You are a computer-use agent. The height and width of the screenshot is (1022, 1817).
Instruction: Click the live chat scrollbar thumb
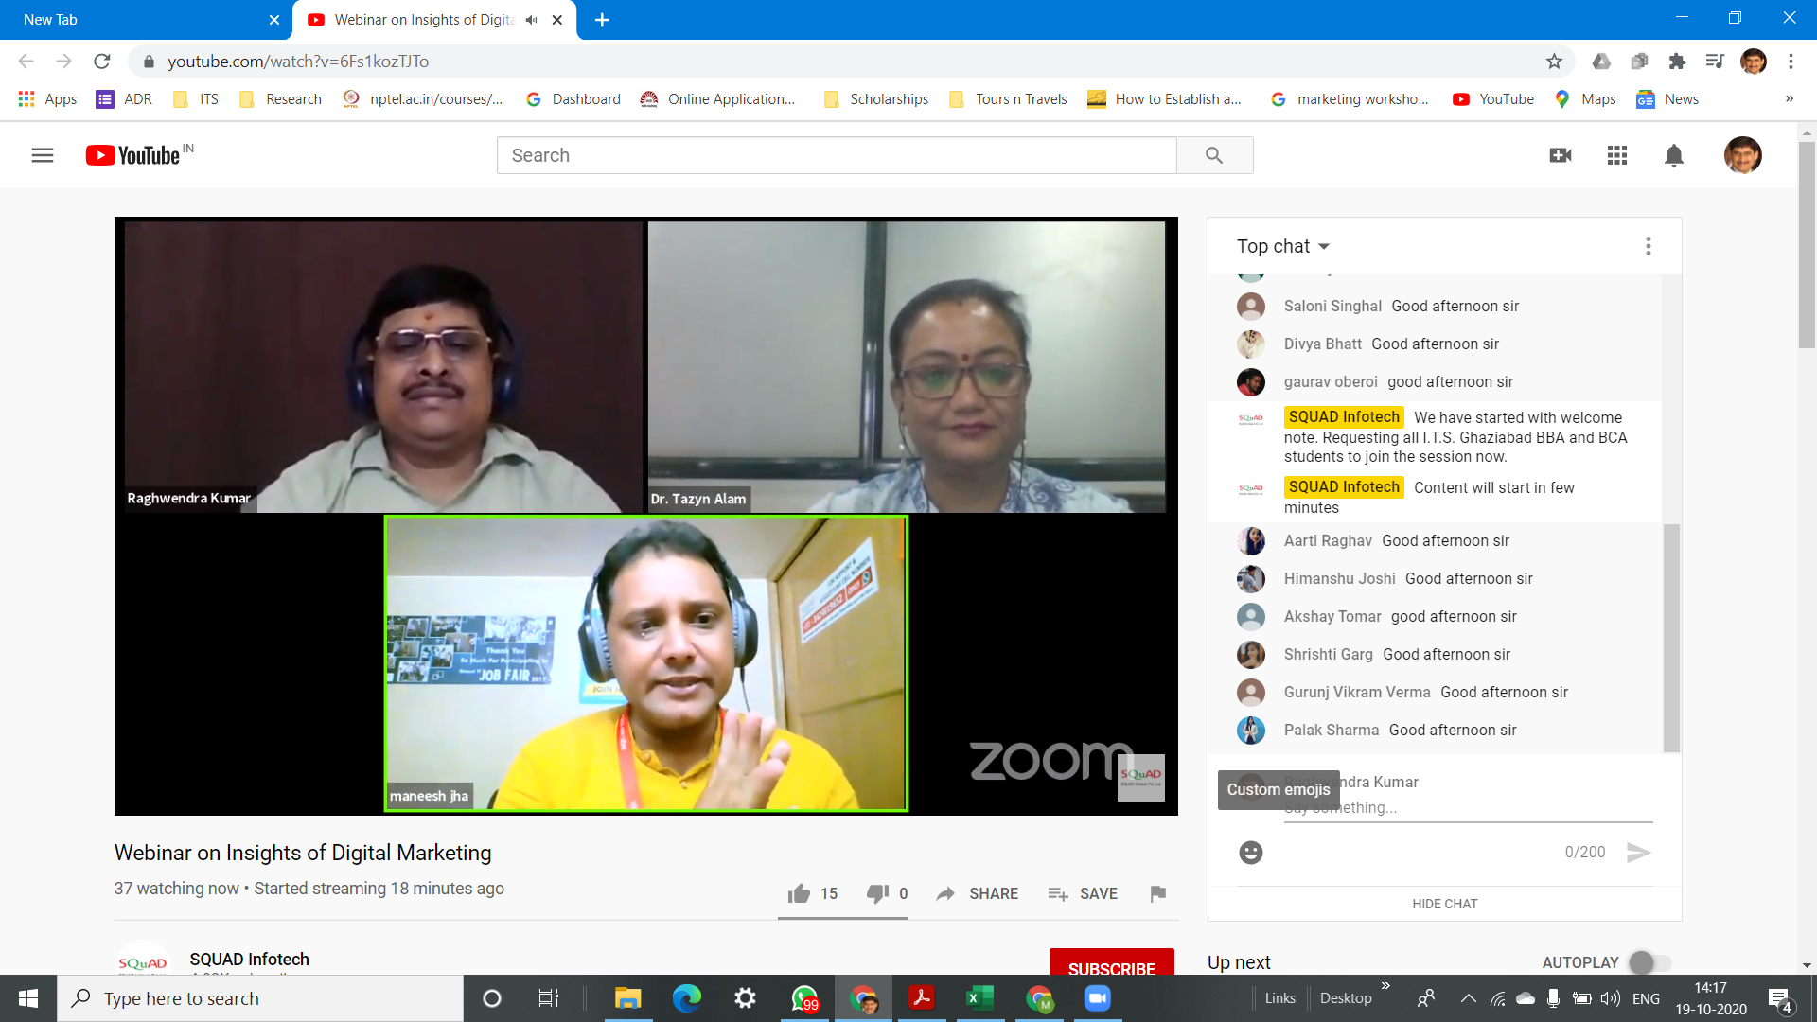click(1671, 638)
